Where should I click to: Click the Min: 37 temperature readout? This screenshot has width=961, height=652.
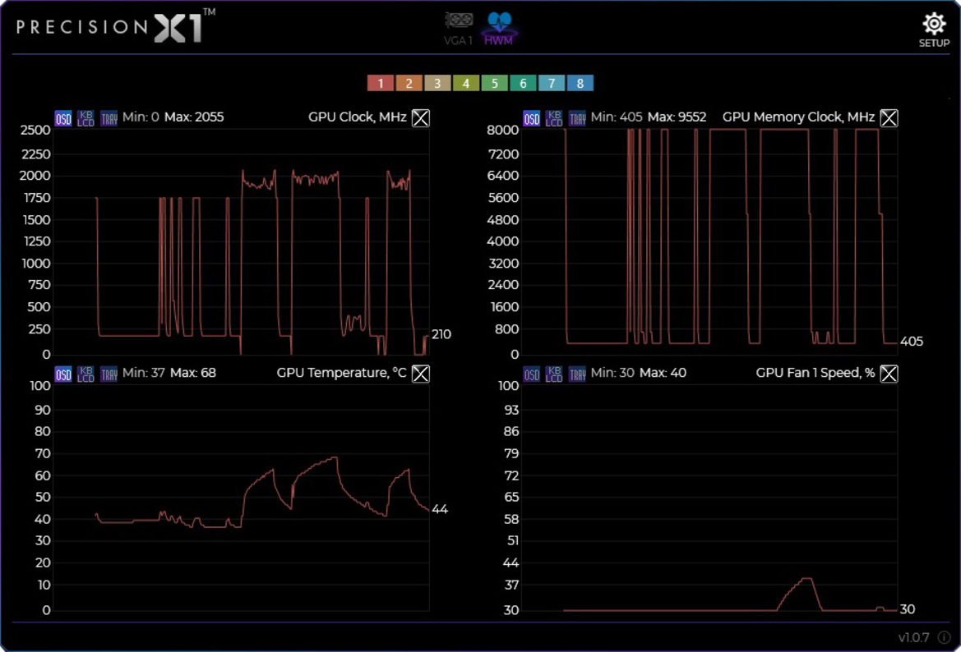pos(143,374)
